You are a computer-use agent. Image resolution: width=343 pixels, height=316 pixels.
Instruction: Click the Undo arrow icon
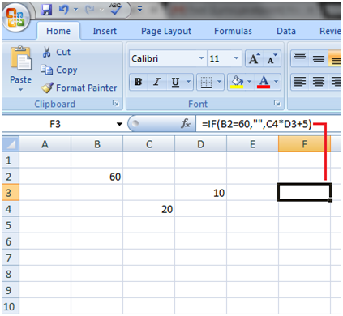(x=63, y=10)
